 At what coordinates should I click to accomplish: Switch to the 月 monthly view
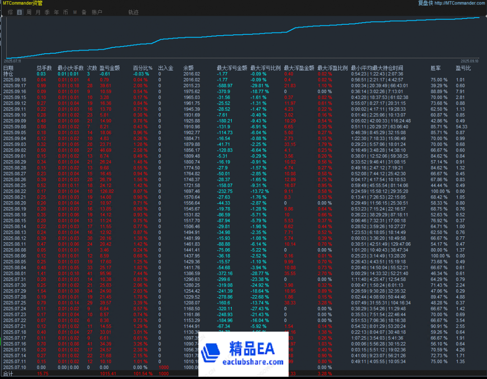(x=38, y=12)
